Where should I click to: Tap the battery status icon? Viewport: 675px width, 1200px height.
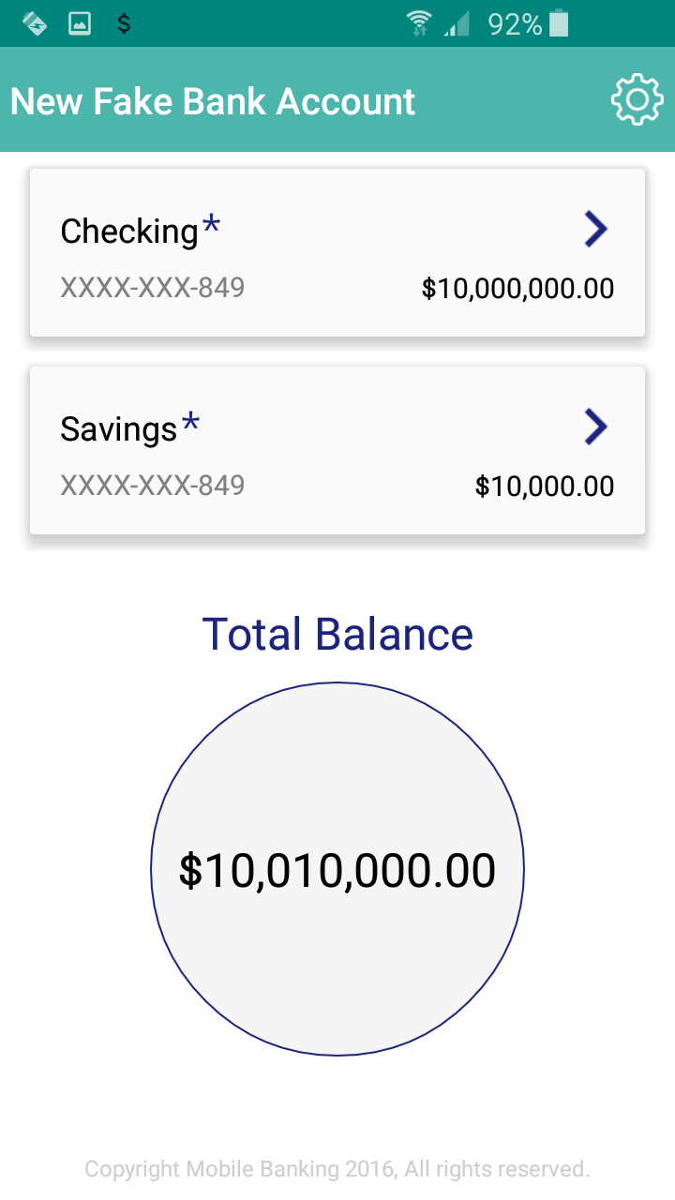tap(559, 23)
